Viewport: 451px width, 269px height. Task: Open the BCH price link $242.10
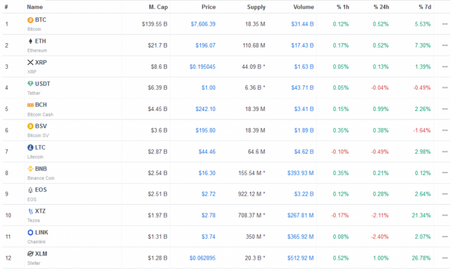click(205, 109)
